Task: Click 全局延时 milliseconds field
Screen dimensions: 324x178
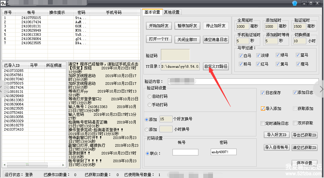Action: tap(242, 26)
